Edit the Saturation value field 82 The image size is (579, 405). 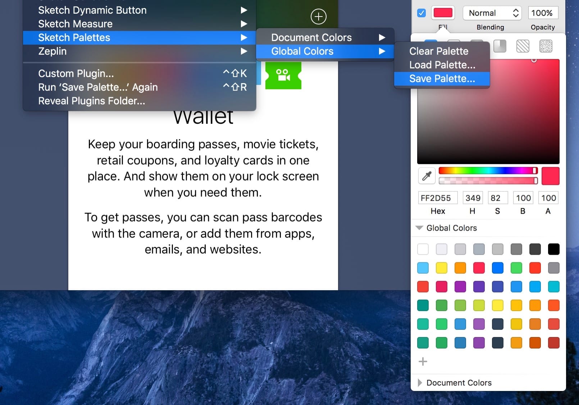pos(498,198)
